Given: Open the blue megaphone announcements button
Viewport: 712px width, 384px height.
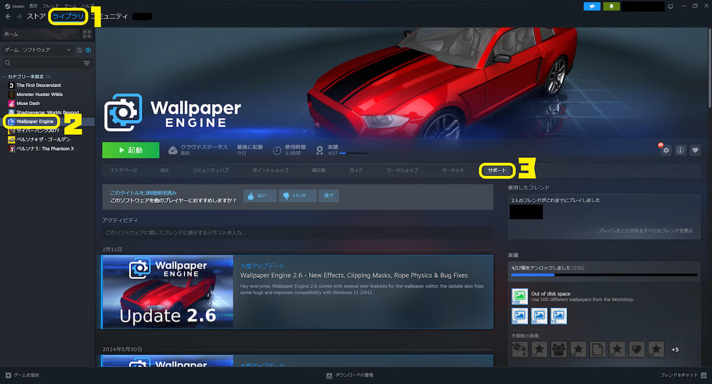Looking at the screenshot, I should click(592, 6).
